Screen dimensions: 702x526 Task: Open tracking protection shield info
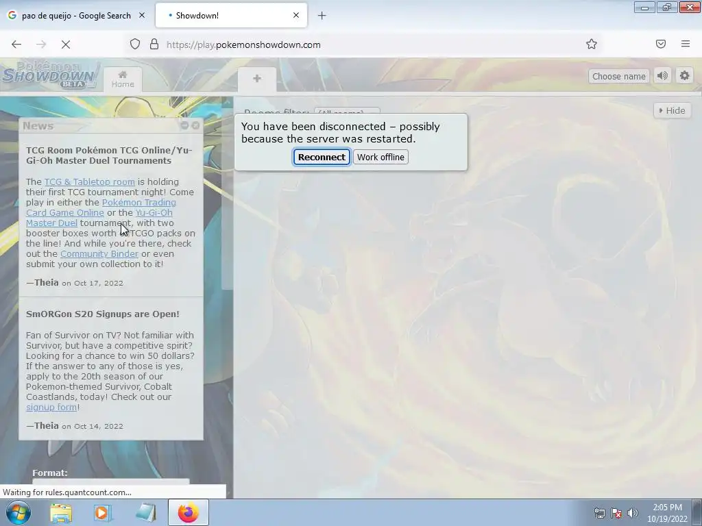pos(135,44)
